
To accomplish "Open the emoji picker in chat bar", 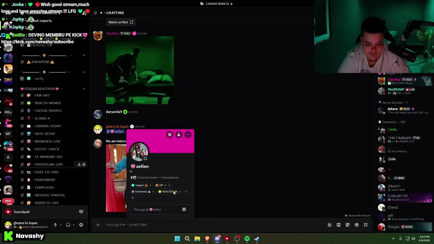I will click(357, 225).
